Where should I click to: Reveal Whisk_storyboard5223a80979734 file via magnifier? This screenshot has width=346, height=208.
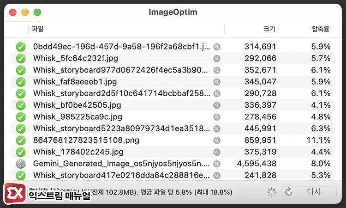[x=217, y=128]
